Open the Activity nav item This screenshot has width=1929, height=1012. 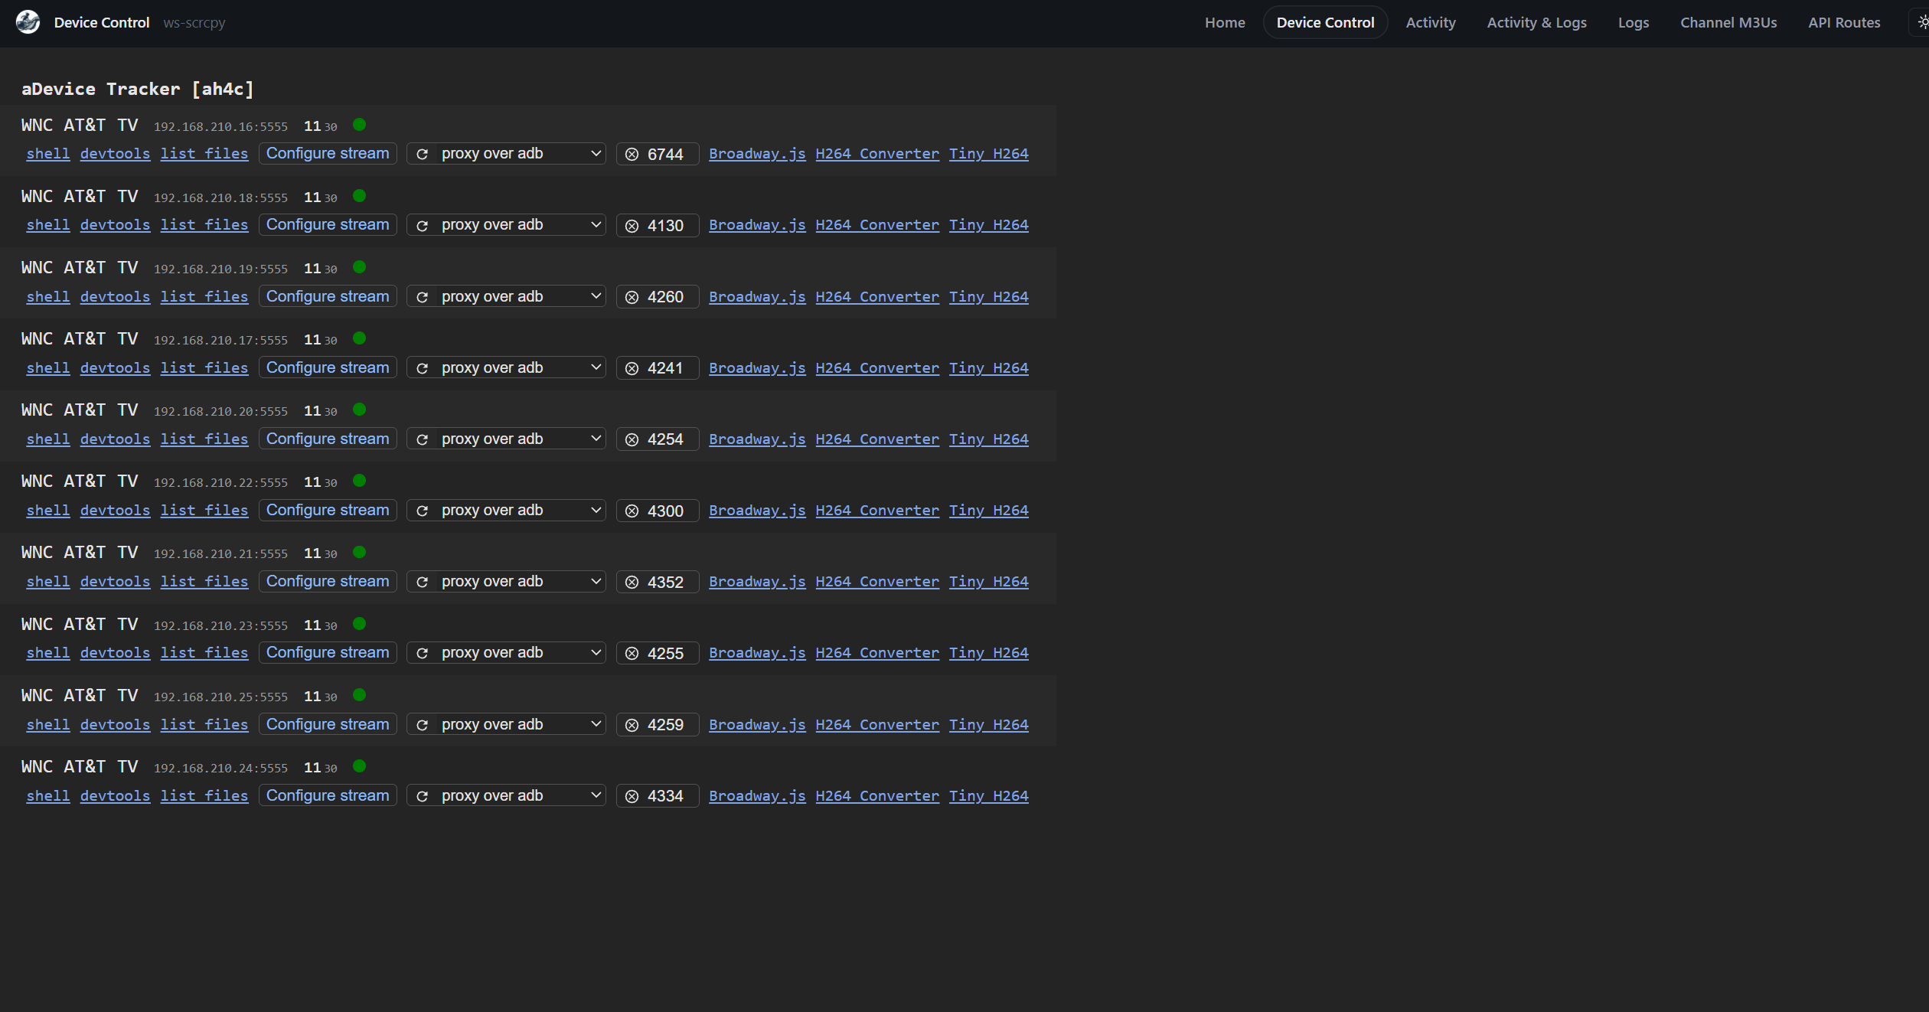(1431, 22)
